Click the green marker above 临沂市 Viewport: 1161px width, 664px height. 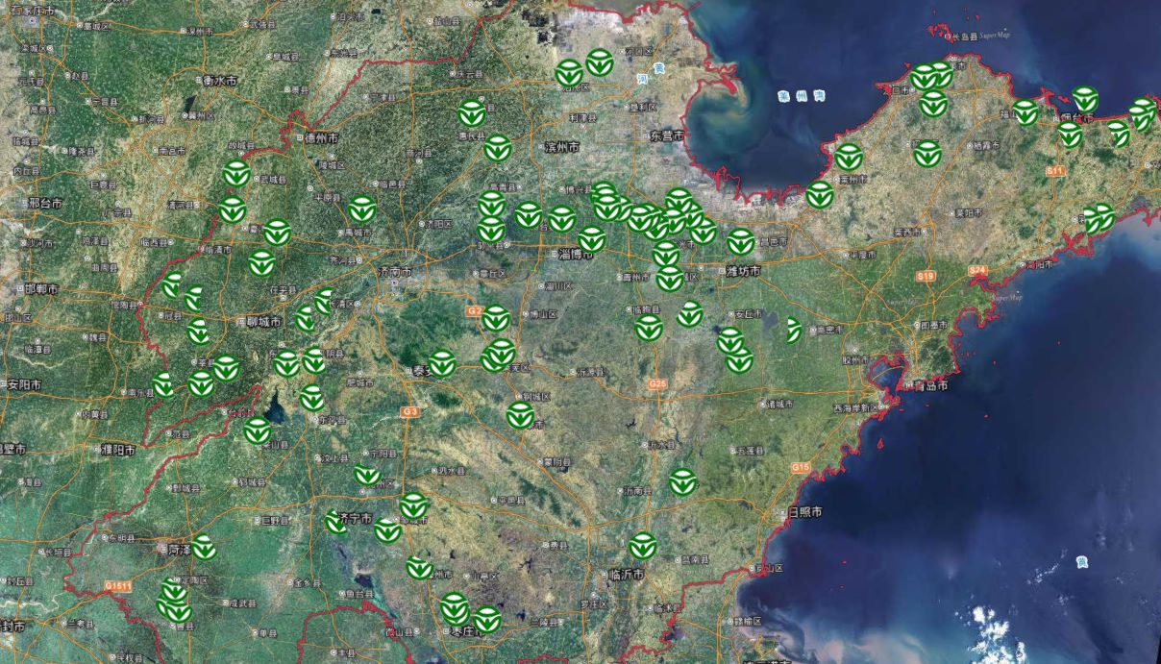[643, 546]
